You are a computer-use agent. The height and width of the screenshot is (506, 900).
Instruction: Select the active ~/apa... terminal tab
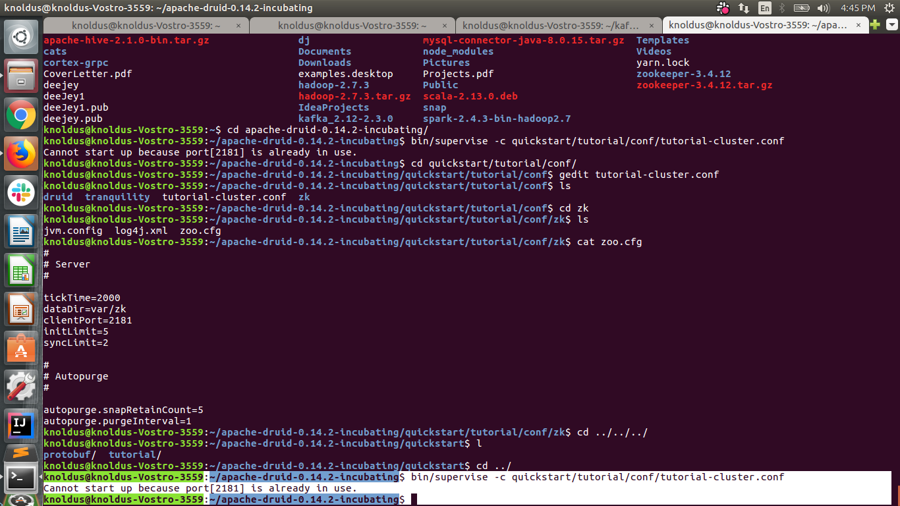(x=757, y=25)
